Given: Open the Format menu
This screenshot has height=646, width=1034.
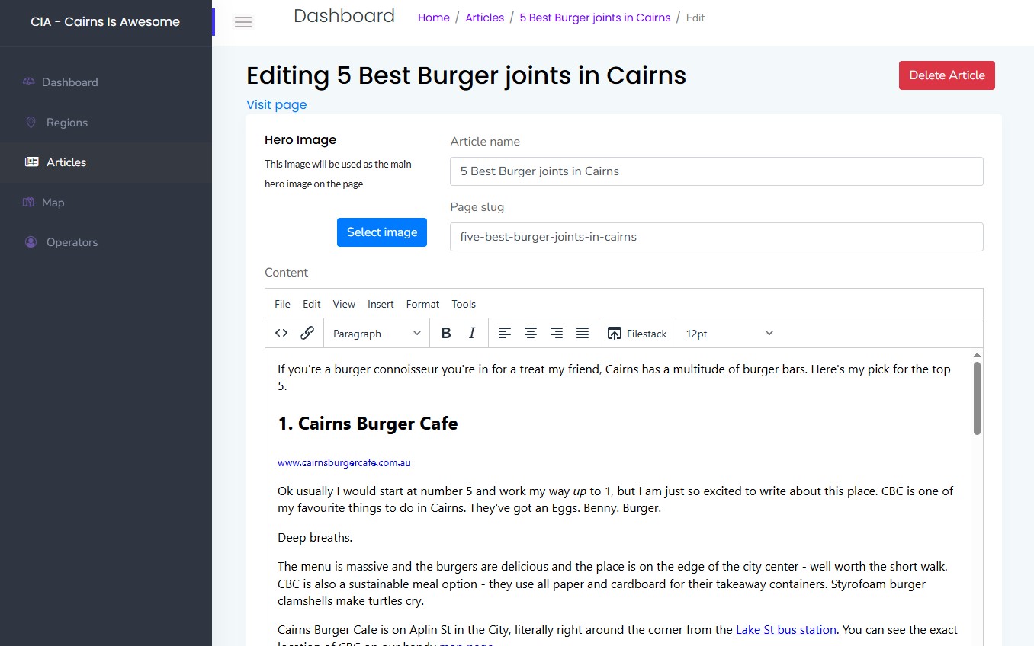Looking at the screenshot, I should click(x=422, y=304).
